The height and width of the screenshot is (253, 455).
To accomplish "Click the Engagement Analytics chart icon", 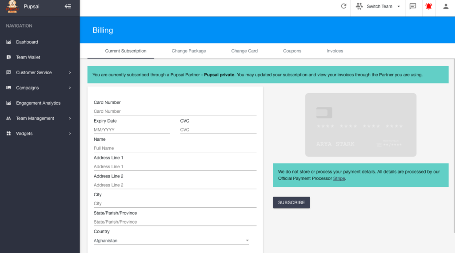I will coord(8,103).
